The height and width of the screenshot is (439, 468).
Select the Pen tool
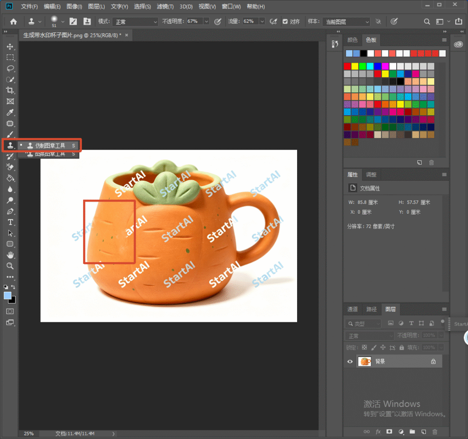coord(10,211)
